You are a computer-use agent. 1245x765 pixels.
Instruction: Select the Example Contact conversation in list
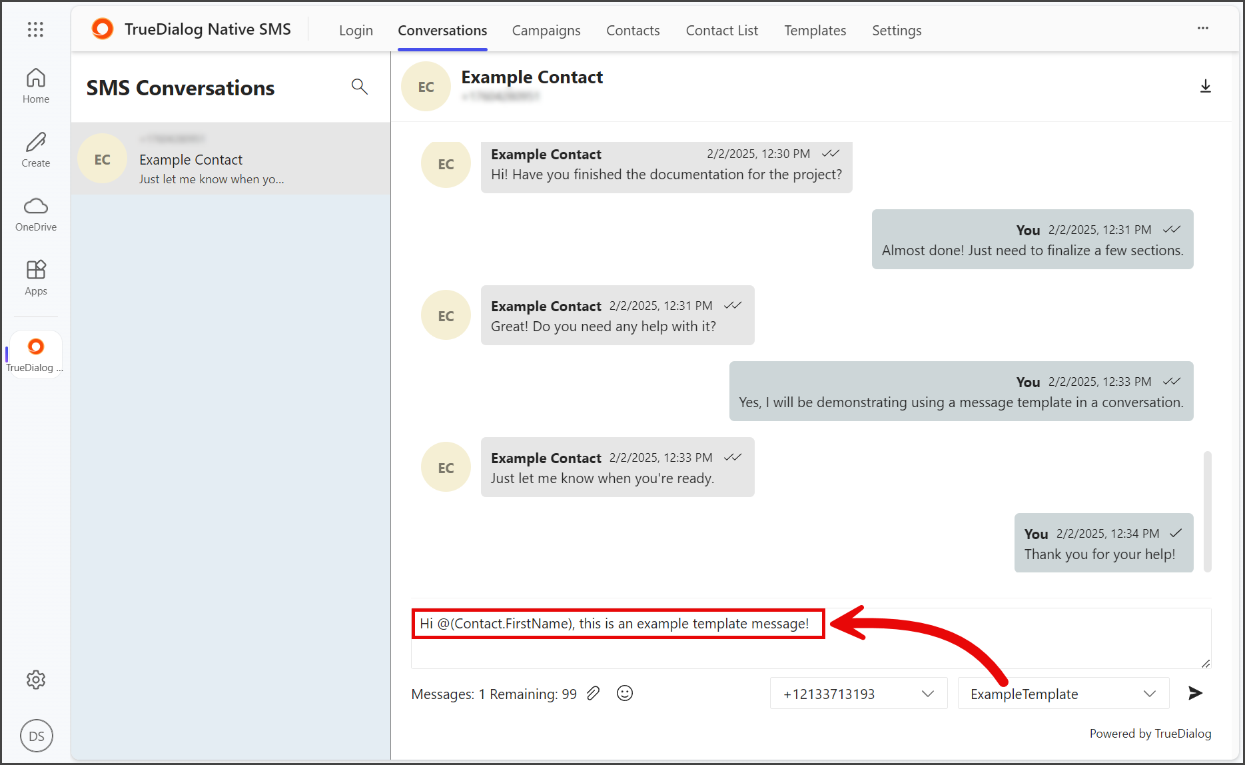230,159
